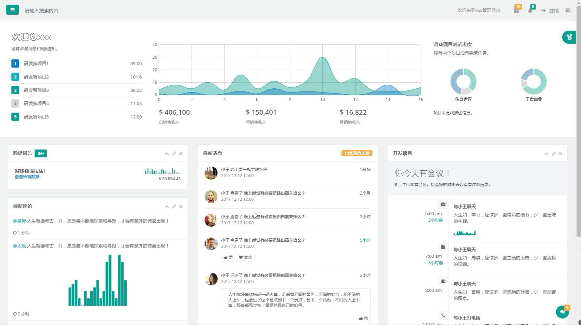Click the wrench icon in 开发项目 panel
The height and width of the screenshot is (325, 581).
pyautogui.click(x=554, y=154)
